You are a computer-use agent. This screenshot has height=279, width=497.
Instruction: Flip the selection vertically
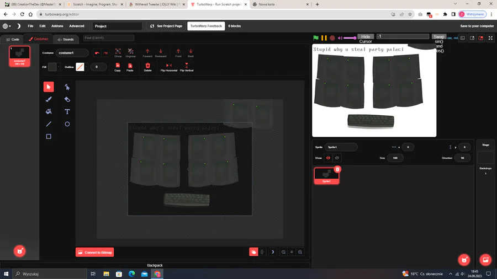pyautogui.click(x=187, y=67)
